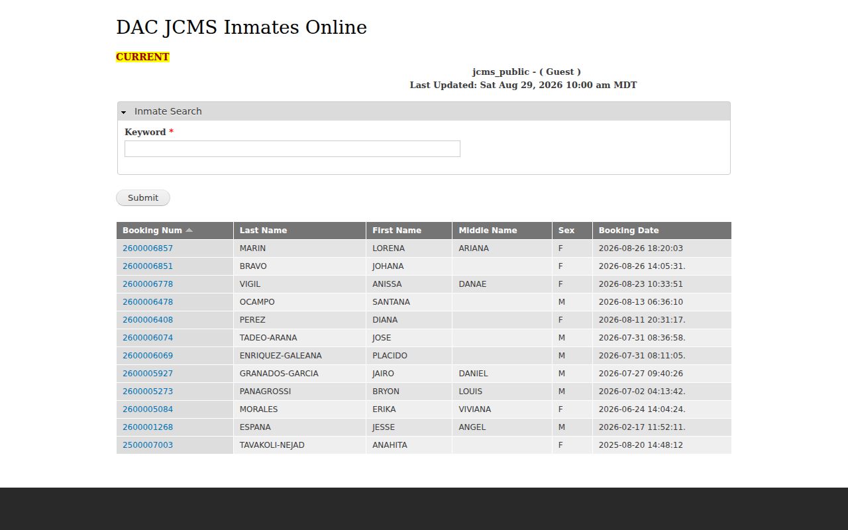Select last name PANAGROSSI cell
The width and height of the screenshot is (848, 530).
(x=299, y=392)
